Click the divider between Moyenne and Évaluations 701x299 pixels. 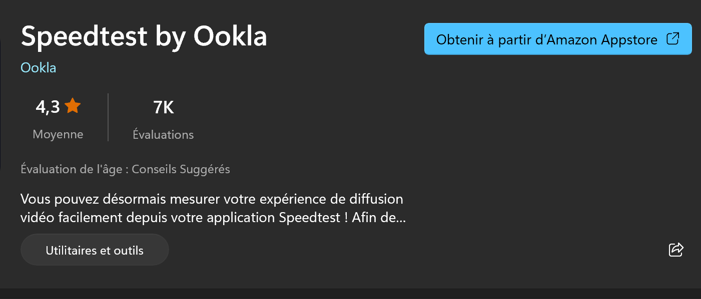[x=108, y=117]
